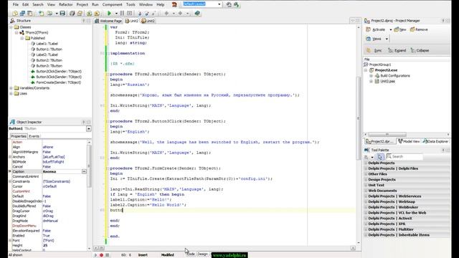Switch to the Events tab in Object Inspector
The height and width of the screenshot is (258, 459).
click(x=34, y=136)
